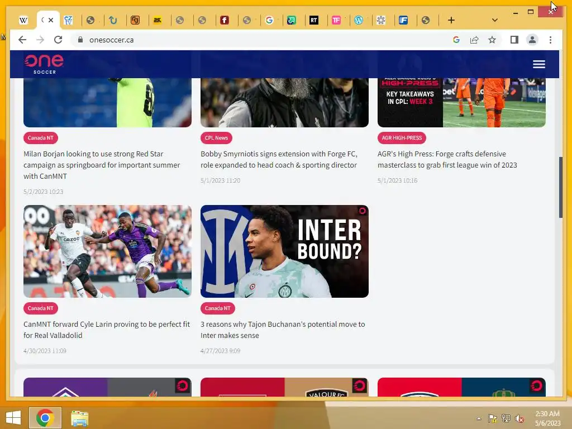Click the AGR HIGH-PRESS tag
This screenshot has width=572, height=429.
pyautogui.click(x=402, y=138)
